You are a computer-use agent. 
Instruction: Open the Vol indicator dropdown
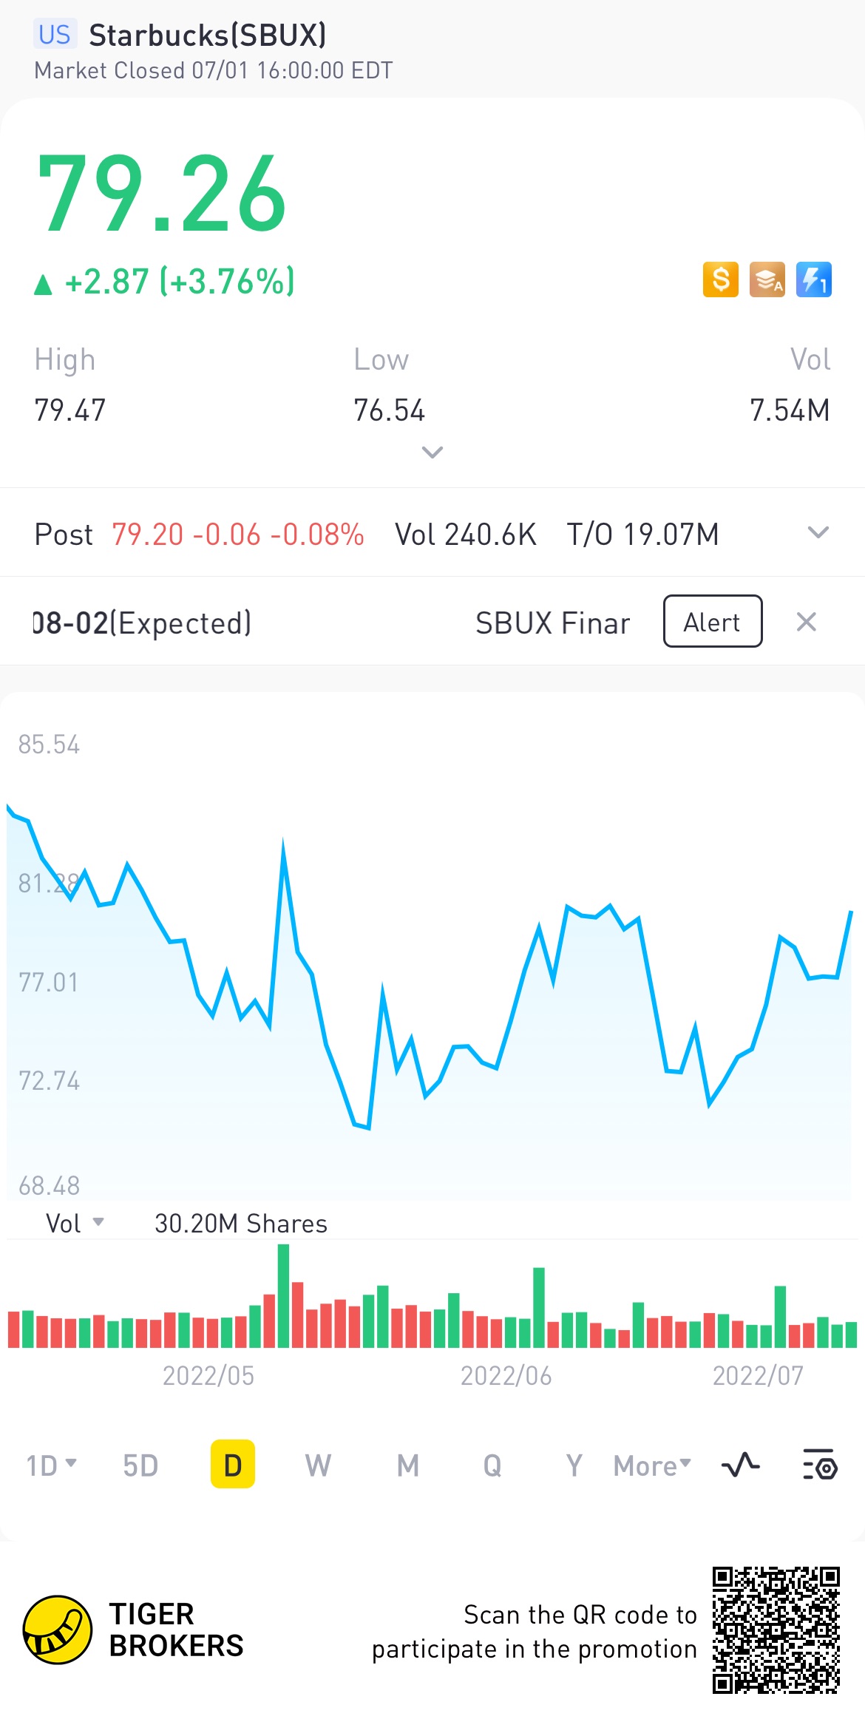(x=75, y=1224)
